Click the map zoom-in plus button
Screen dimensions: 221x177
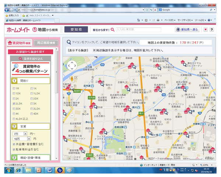72,87
